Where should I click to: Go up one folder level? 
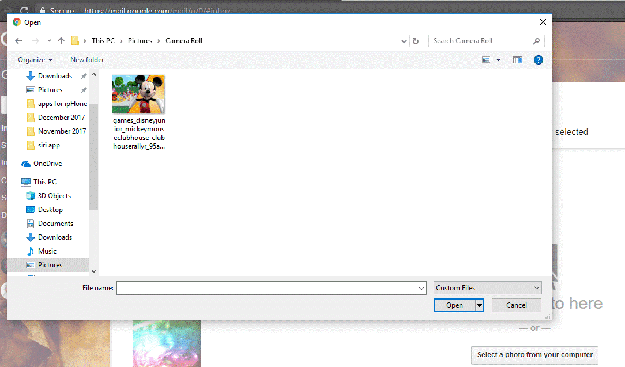pos(61,41)
